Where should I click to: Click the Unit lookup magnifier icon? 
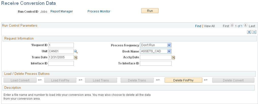coord(76,51)
